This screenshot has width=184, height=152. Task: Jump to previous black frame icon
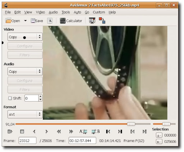[x=108, y=131]
